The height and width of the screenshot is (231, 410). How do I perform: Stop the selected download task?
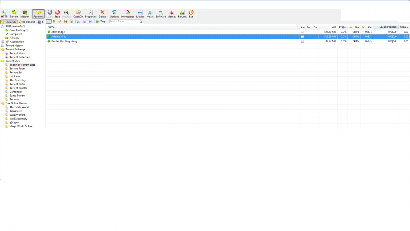point(57,14)
